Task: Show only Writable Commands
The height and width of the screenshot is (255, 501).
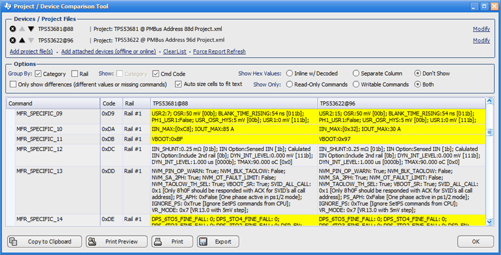Action: pyautogui.click(x=356, y=84)
